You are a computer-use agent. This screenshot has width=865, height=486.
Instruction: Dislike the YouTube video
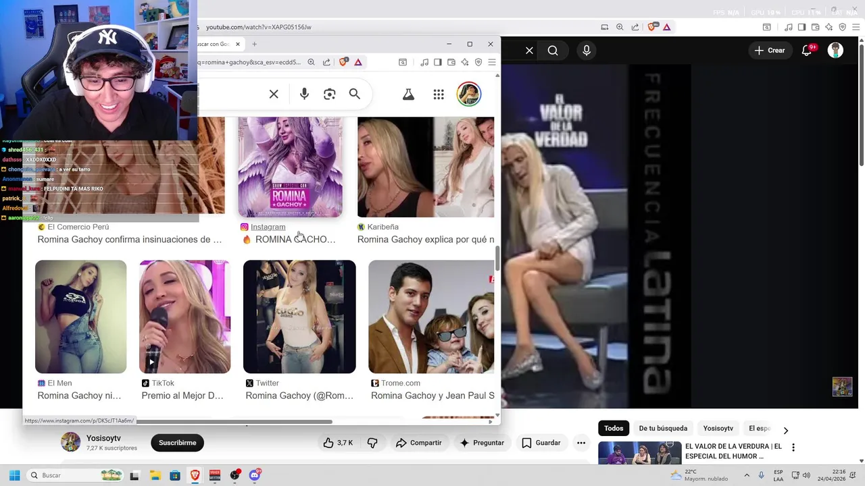(x=372, y=443)
